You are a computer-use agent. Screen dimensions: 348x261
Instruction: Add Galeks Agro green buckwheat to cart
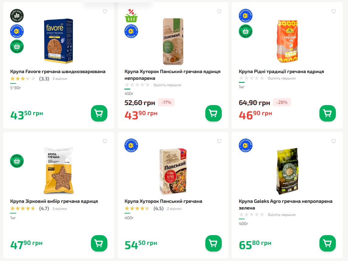click(x=328, y=243)
